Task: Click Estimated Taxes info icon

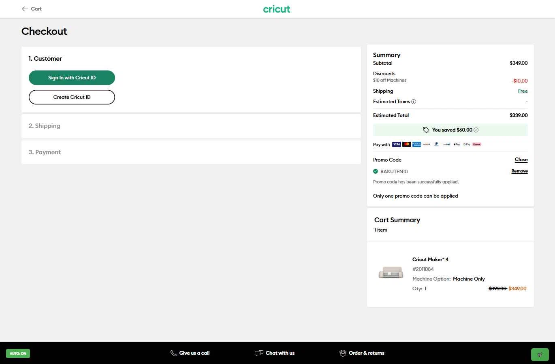Action: pos(414,102)
